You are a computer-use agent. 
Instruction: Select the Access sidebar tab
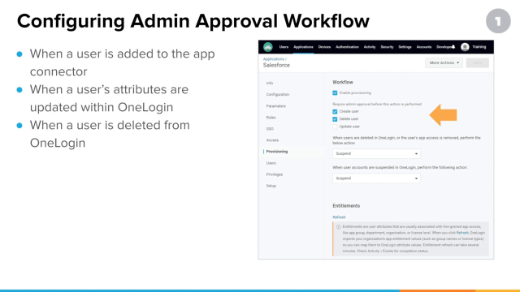coord(272,140)
